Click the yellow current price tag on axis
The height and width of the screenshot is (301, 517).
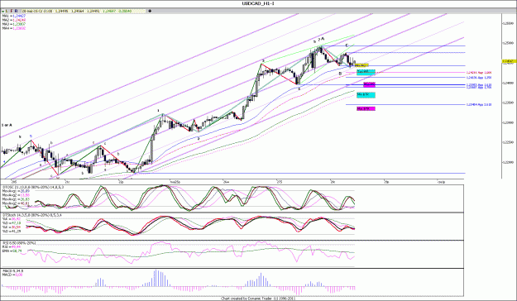coord(509,61)
